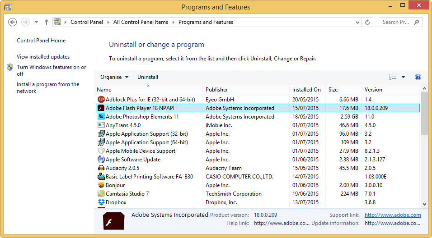
Task: Select the Camtasia Studio 7 entry
Action: pyautogui.click(x=127, y=194)
